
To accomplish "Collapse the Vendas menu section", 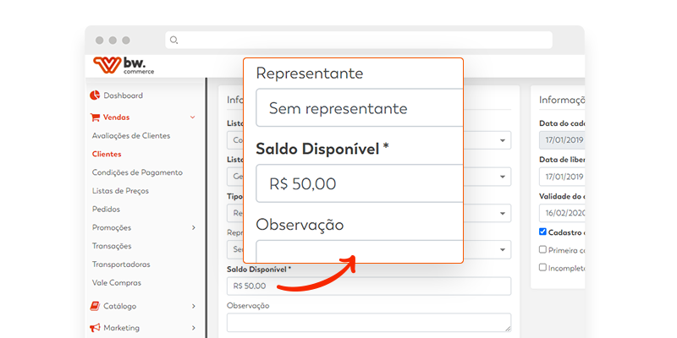I will 193,117.
